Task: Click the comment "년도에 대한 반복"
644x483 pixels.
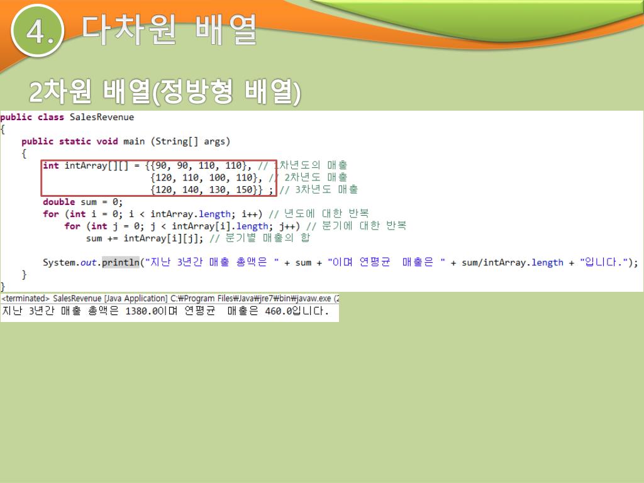Action: [x=326, y=214]
